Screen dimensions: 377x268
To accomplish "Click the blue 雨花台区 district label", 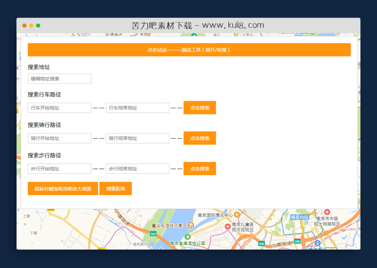I will (300, 217).
